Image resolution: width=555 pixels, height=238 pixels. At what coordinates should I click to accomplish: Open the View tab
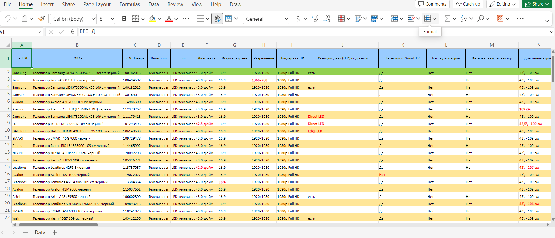tap(197, 4)
